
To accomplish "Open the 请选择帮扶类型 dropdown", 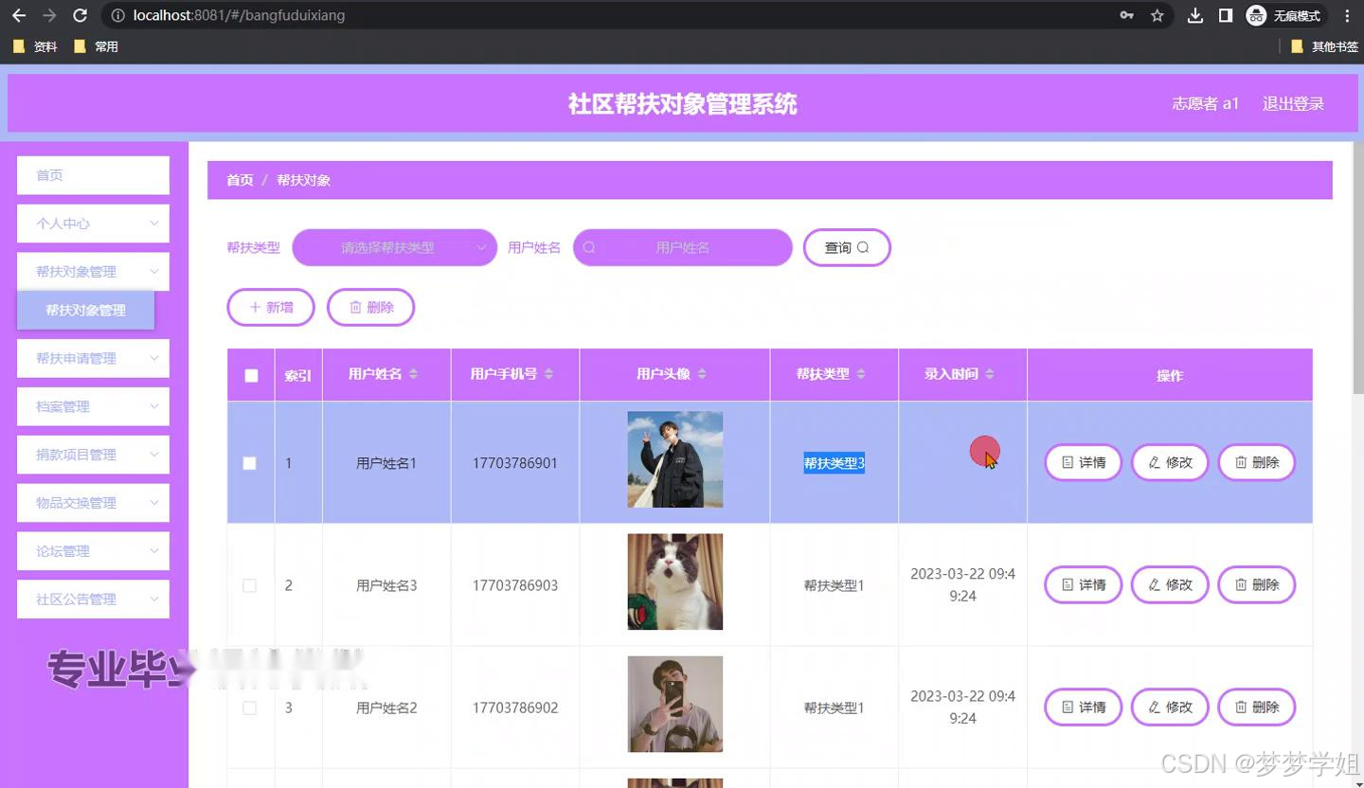I will pyautogui.click(x=394, y=247).
